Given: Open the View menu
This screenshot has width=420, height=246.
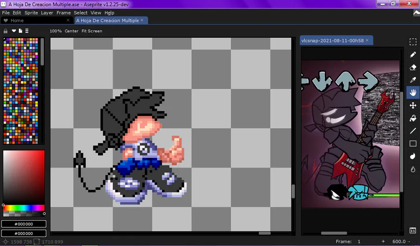Looking at the screenshot, I should point(96,13).
